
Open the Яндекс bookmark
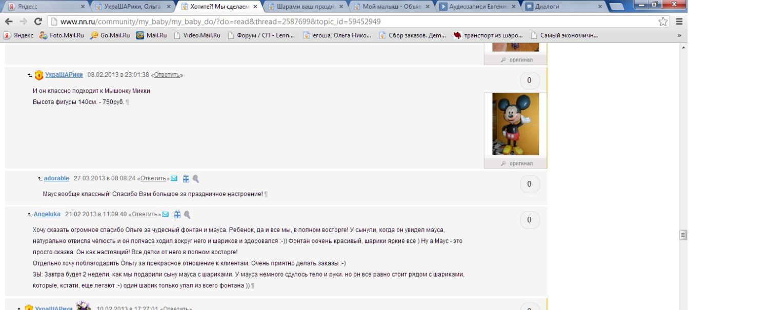18,35
